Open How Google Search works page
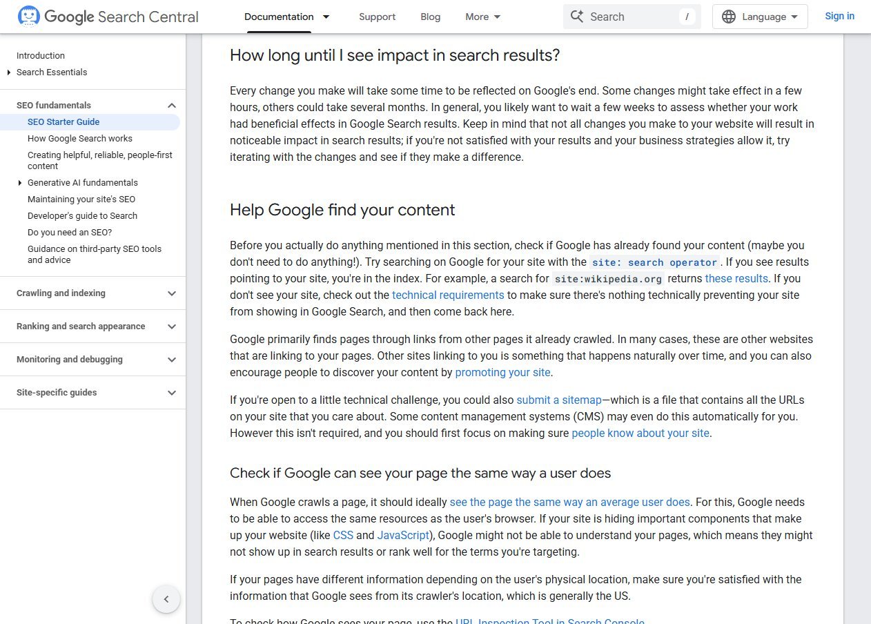The height and width of the screenshot is (624, 871). pyautogui.click(x=80, y=139)
